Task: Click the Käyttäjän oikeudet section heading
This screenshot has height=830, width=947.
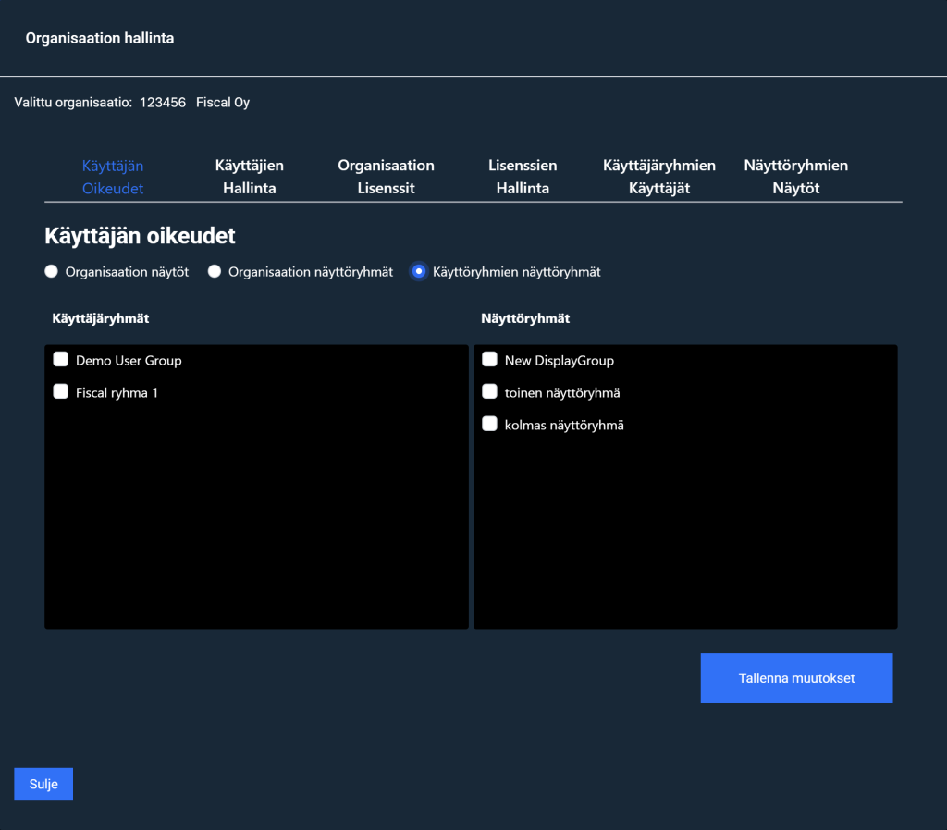Action: pyautogui.click(x=140, y=236)
